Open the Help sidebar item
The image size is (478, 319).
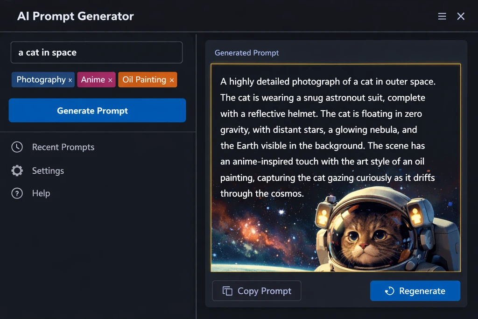coord(41,193)
